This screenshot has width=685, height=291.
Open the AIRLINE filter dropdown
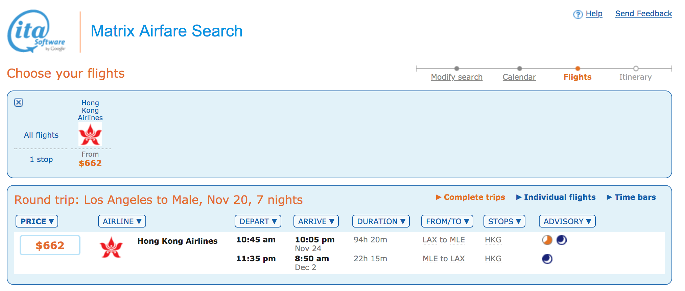coord(122,221)
